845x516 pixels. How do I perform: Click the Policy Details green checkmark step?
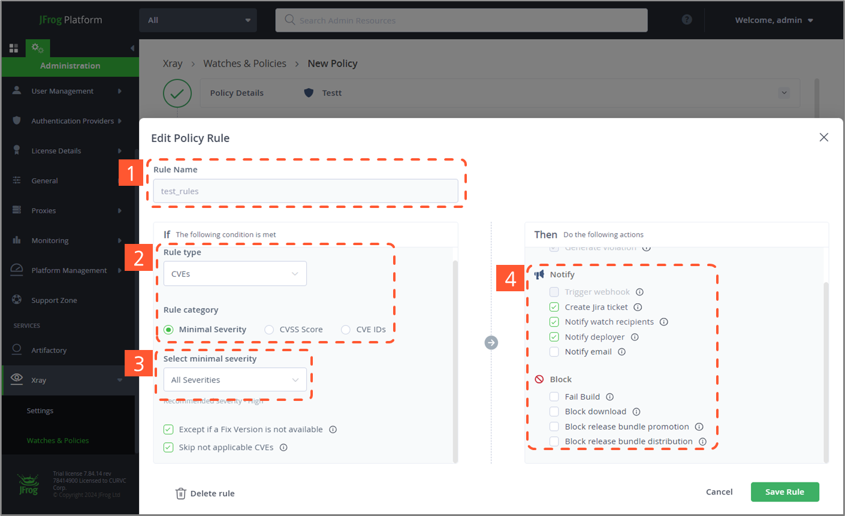[177, 94]
